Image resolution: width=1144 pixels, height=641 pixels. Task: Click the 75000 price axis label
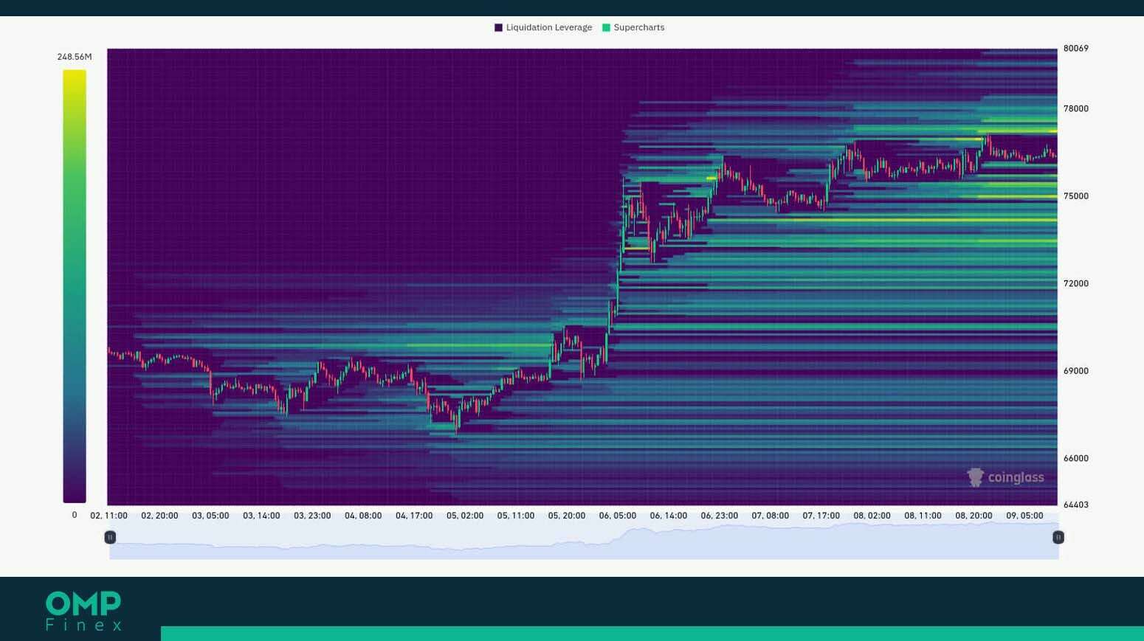coord(1075,196)
